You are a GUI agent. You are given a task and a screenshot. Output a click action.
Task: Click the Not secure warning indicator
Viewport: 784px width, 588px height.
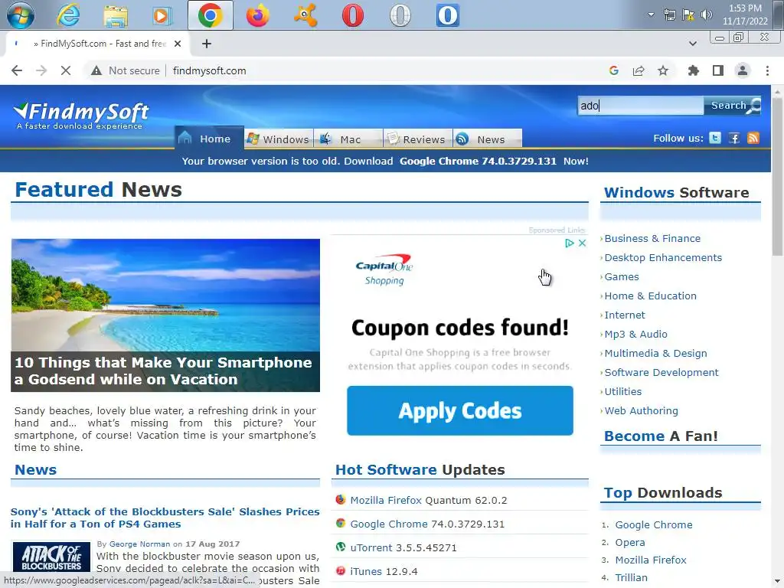[x=125, y=70]
